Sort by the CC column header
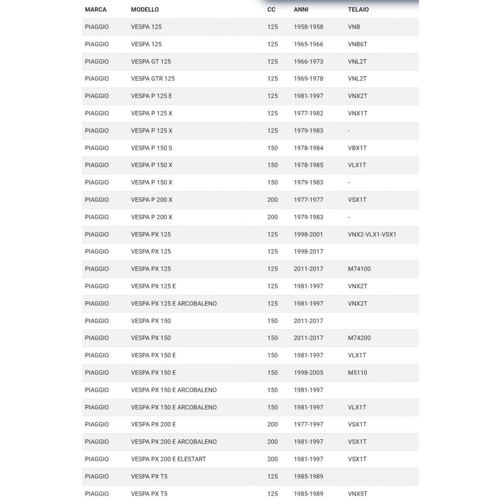Viewport: 501px width, 501px height. click(x=271, y=10)
